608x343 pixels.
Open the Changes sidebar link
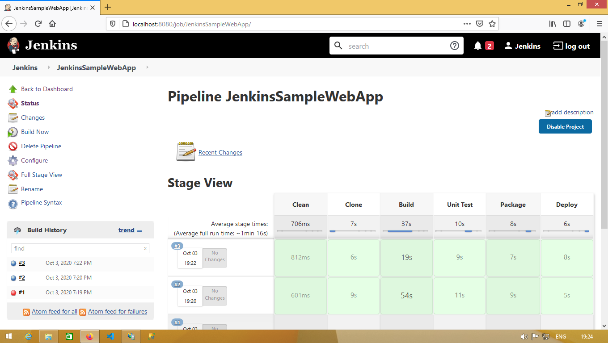tap(33, 117)
